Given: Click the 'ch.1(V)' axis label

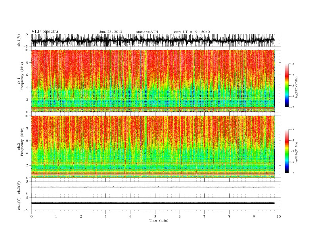Looking at the screenshot, I should 19,40.
